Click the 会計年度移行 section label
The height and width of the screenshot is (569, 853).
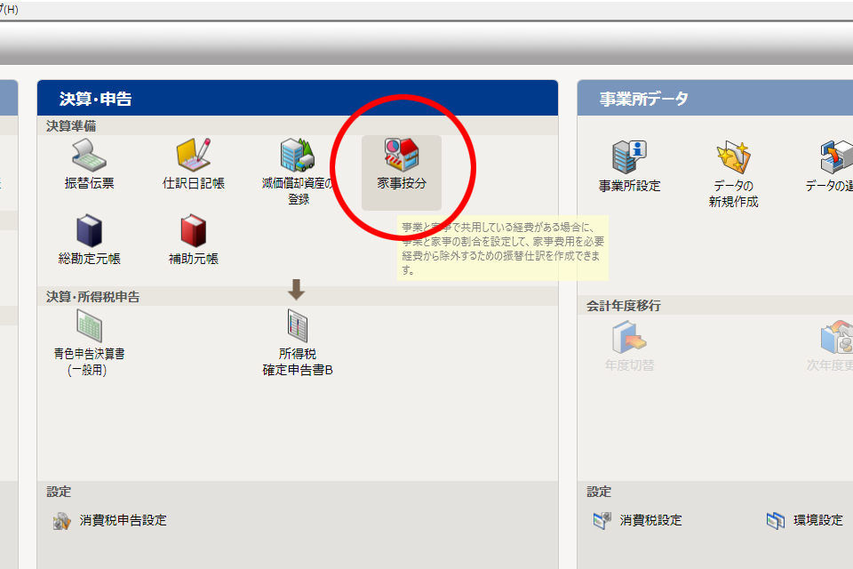click(624, 306)
